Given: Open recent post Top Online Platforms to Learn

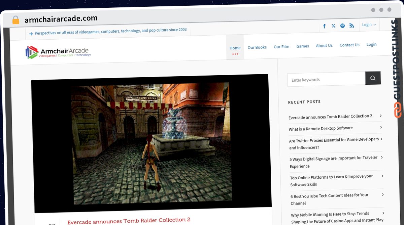Looking at the screenshot, I should pos(332,180).
